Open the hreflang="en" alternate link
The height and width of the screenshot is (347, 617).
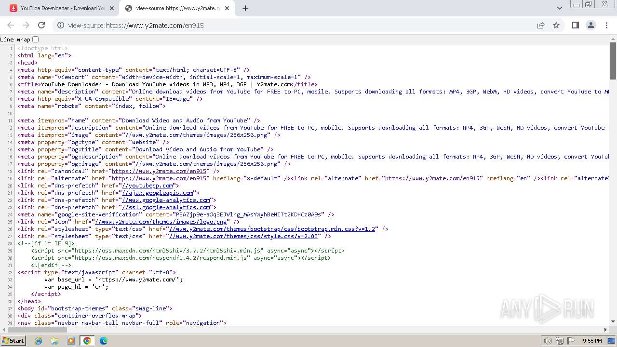(x=432, y=178)
